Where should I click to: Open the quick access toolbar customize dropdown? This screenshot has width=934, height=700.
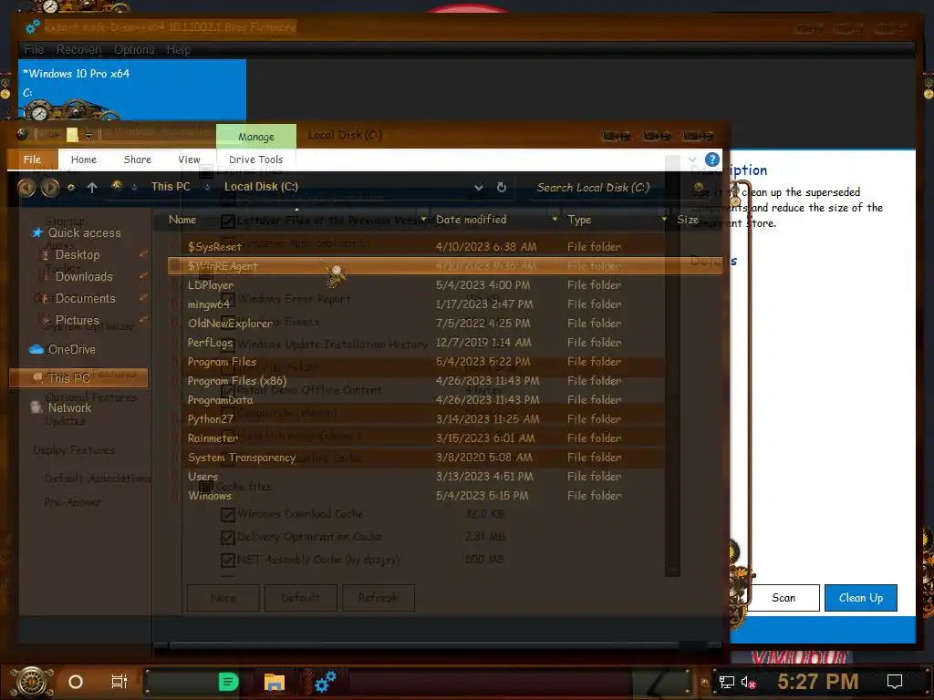pyautogui.click(x=88, y=136)
